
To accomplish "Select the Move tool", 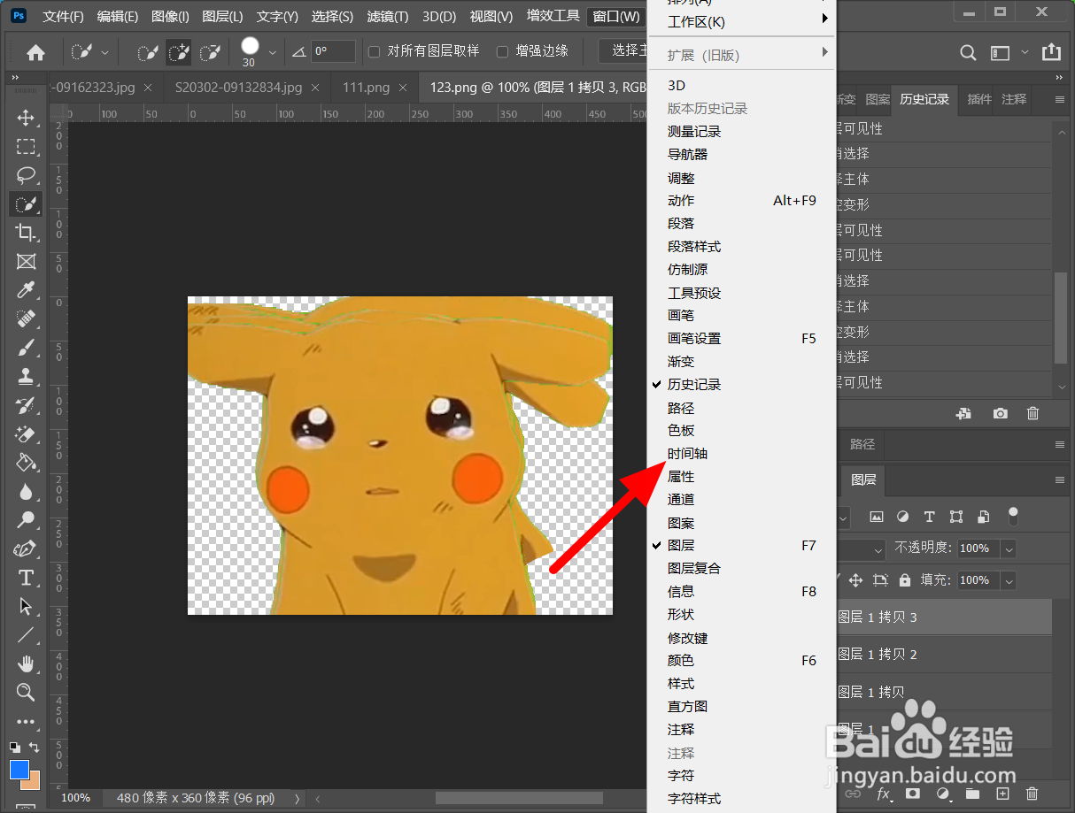I will [26, 118].
